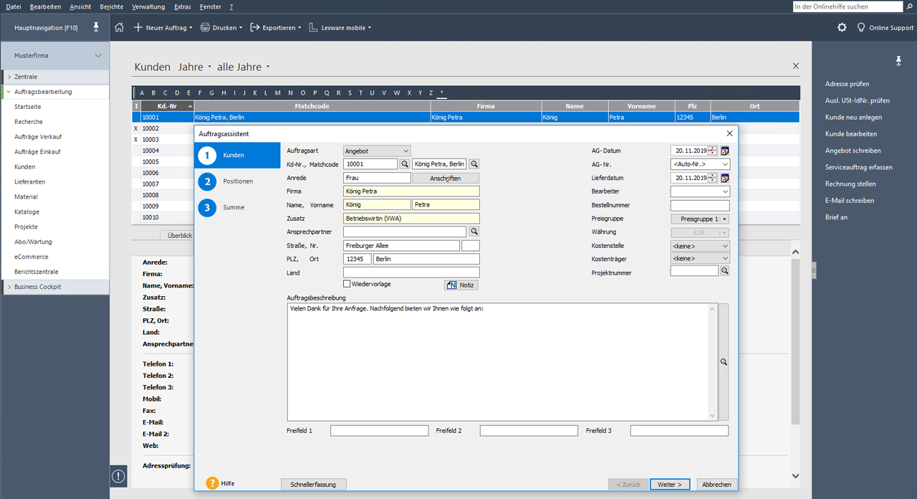
Task: Click the Schnellerfassung button
Action: 313,484
